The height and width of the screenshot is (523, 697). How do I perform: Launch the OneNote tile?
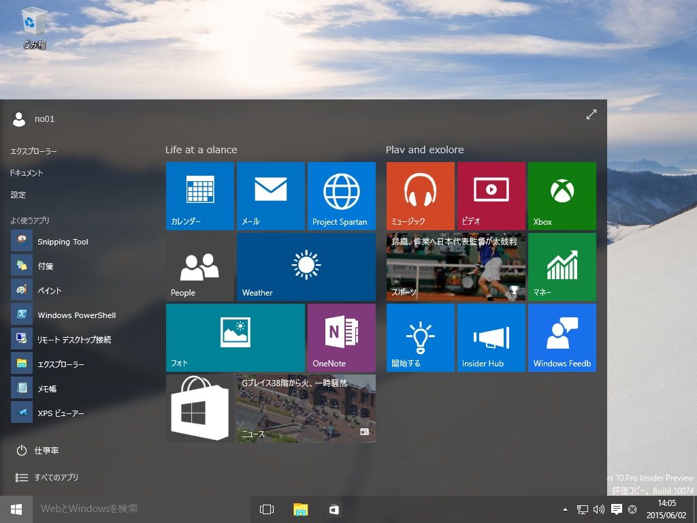342,338
